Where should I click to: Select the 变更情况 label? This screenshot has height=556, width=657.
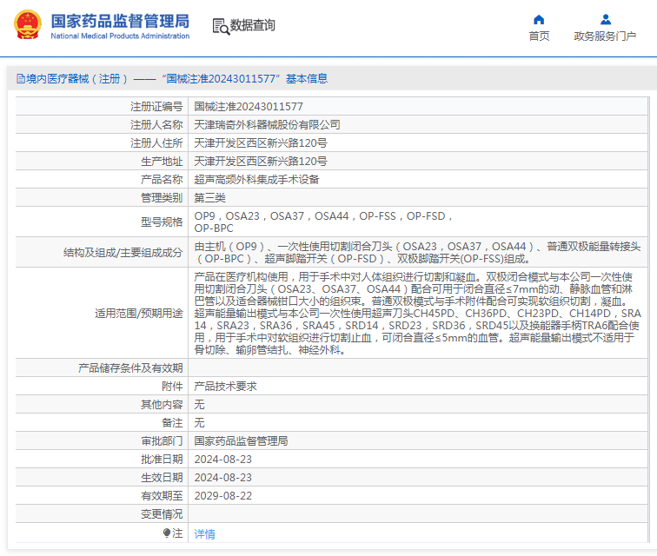tap(162, 514)
